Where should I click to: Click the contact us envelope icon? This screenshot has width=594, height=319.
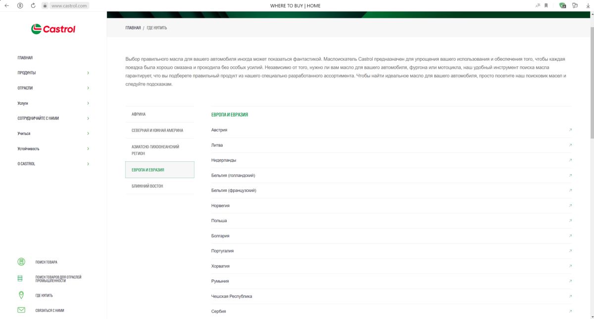[21, 310]
